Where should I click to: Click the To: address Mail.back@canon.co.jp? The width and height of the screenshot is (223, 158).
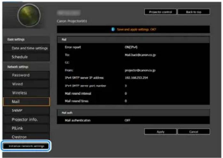tap(140, 55)
